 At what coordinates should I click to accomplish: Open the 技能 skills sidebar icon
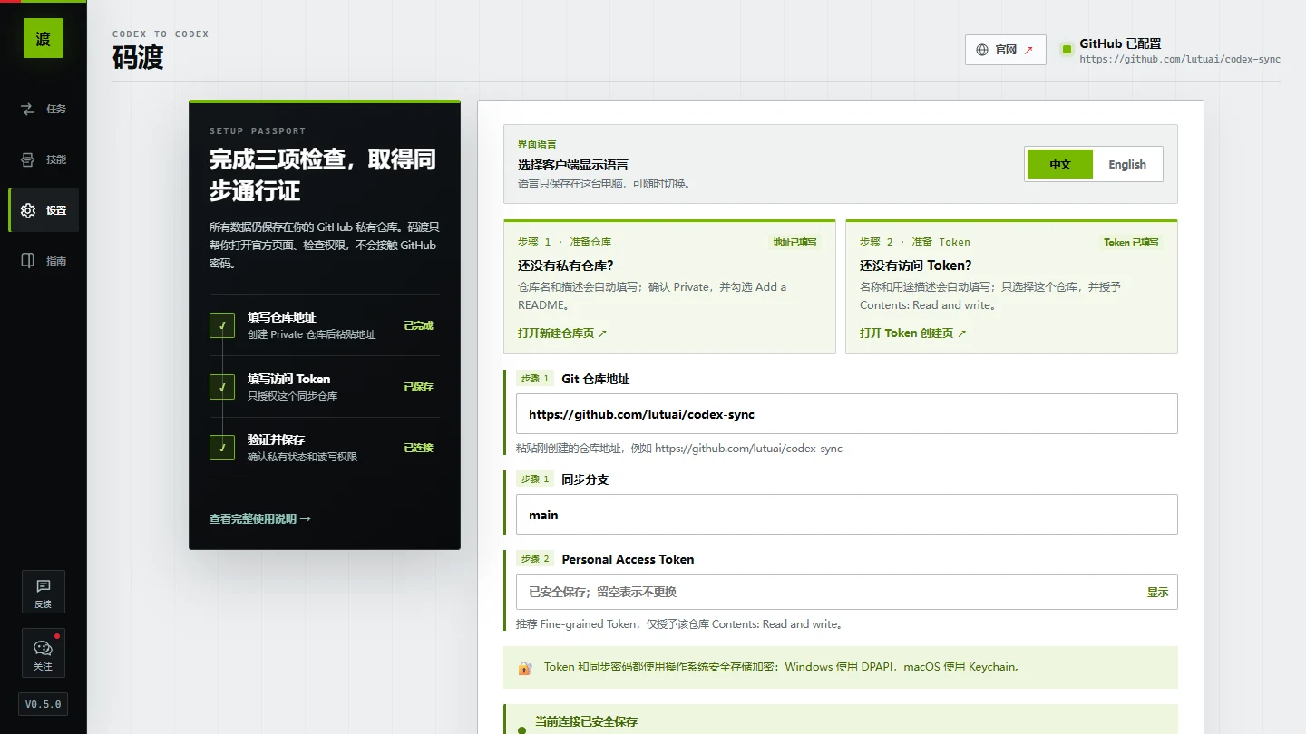click(x=28, y=159)
